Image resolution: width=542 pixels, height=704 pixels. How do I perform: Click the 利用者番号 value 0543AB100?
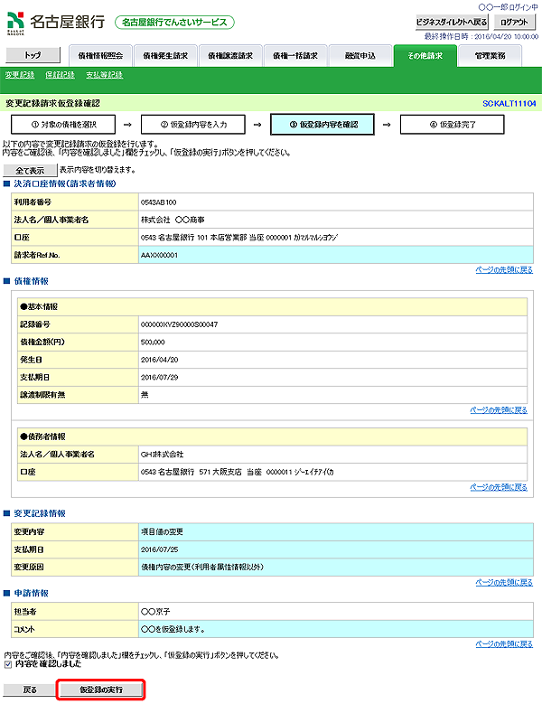[x=159, y=202]
